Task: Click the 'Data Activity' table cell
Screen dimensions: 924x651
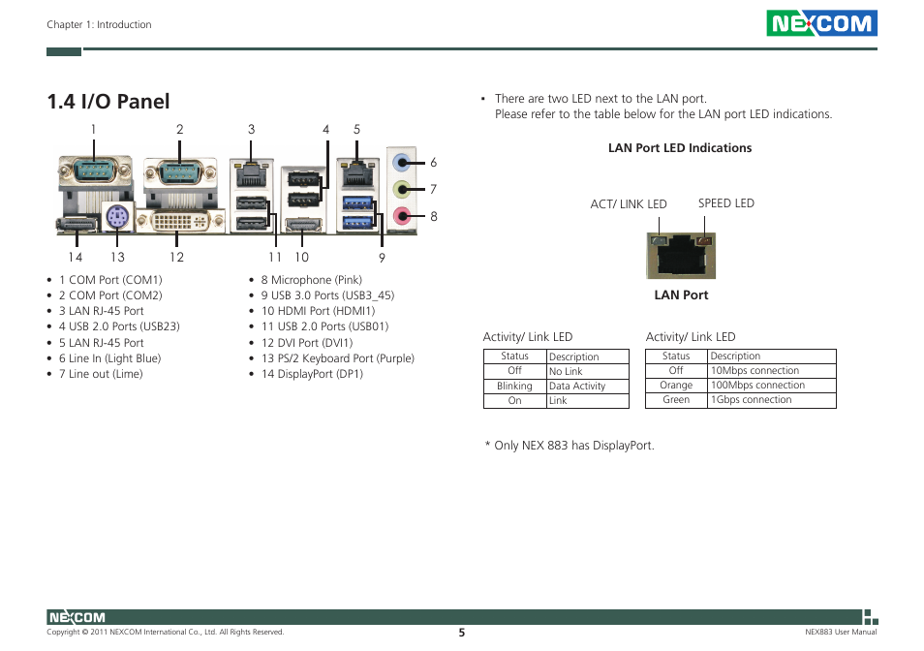Action: tap(588, 386)
